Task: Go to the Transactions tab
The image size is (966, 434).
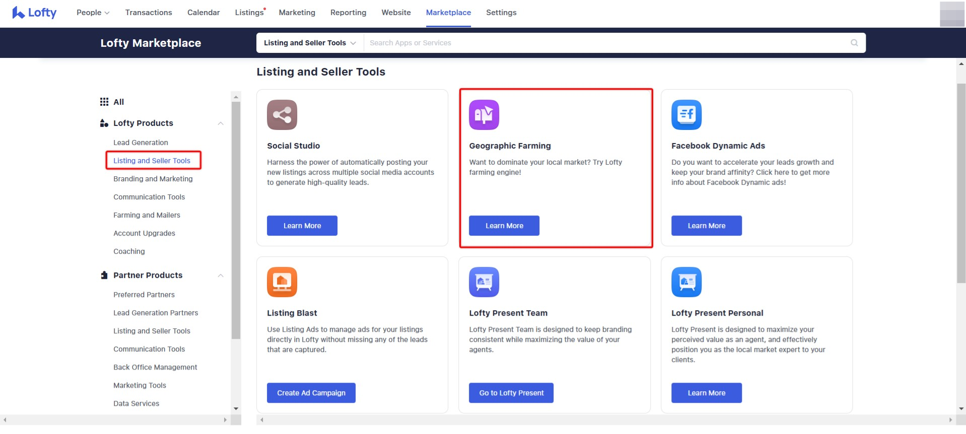Action: (x=149, y=13)
